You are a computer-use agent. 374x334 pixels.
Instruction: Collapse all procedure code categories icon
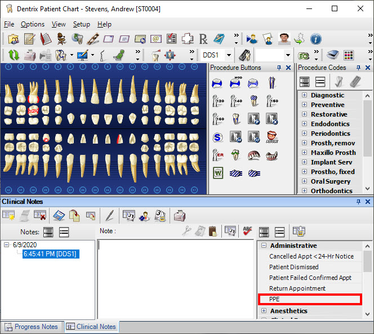click(320, 82)
